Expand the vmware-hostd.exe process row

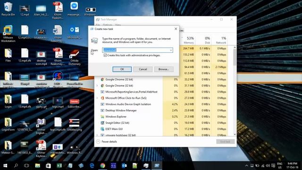[x=97, y=135]
